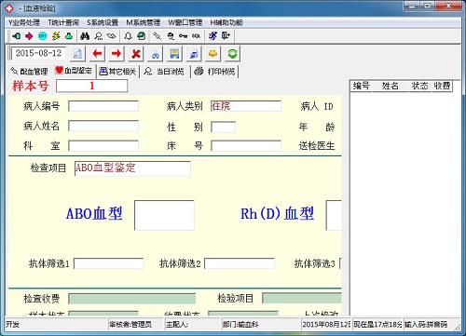Click the orange cloud arrow icon

[x=213, y=54]
